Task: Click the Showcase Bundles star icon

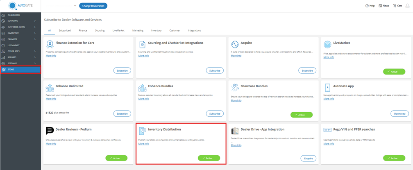Action: [235, 88]
